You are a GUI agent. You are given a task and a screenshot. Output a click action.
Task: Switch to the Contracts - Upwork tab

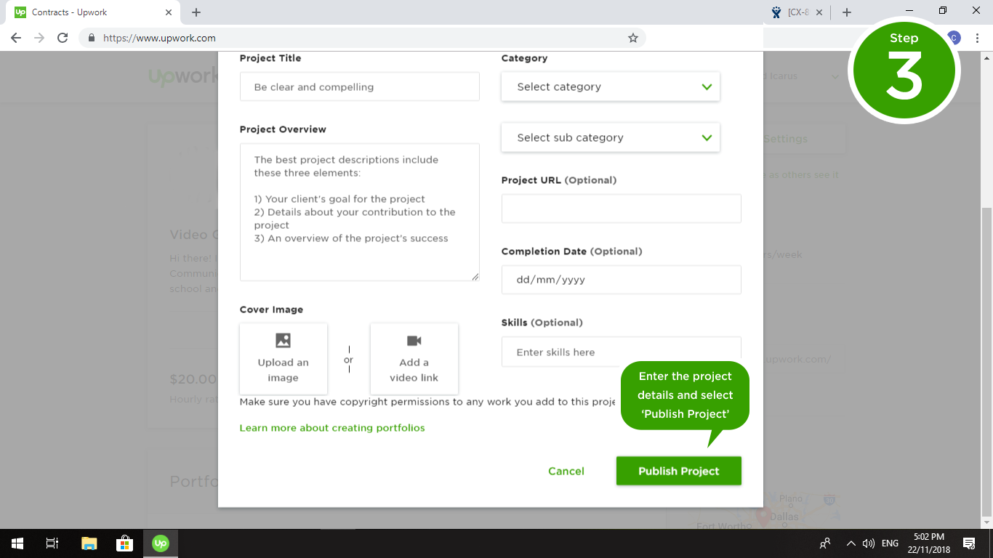coord(87,12)
